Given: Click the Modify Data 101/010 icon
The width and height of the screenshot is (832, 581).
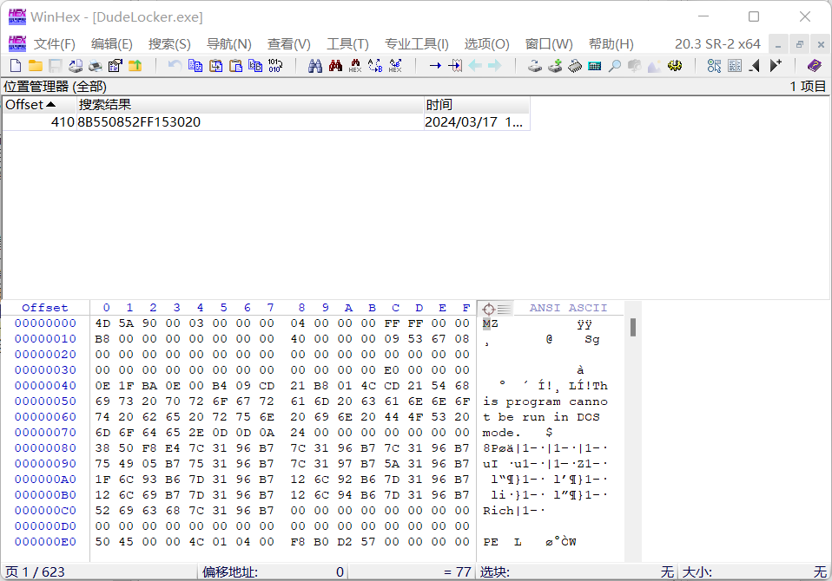Looking at the screenshot, I should (275, 66).
